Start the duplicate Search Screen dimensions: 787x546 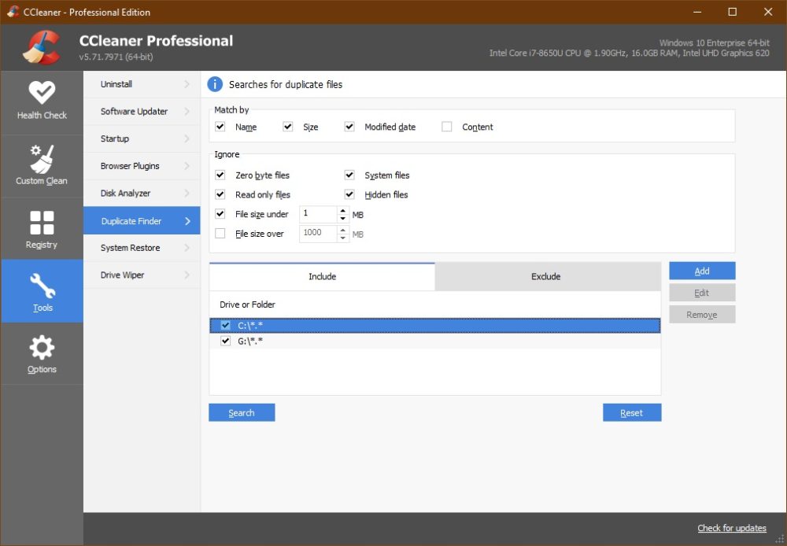tap(242, 412)
